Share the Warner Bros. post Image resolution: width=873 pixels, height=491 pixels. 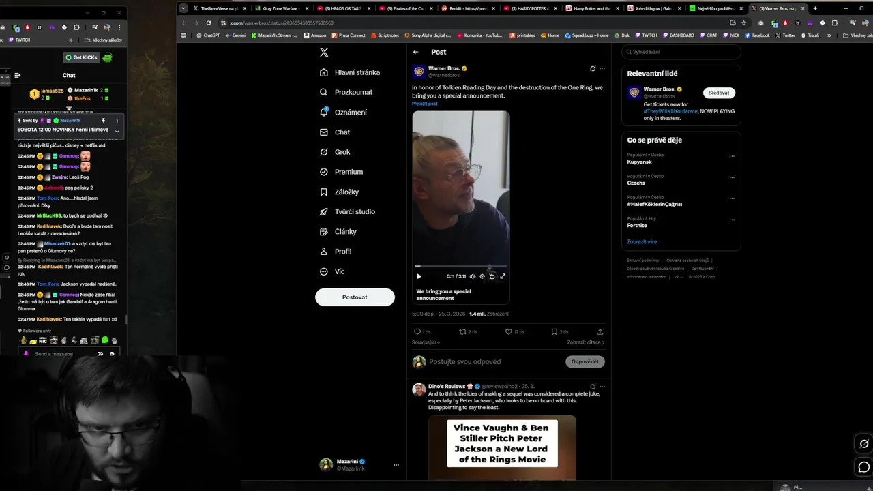pyautogui.click(x=600, y=331)
